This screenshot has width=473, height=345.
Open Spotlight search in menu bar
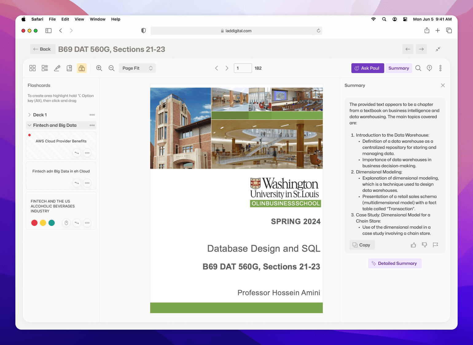[x=384, y=19]
